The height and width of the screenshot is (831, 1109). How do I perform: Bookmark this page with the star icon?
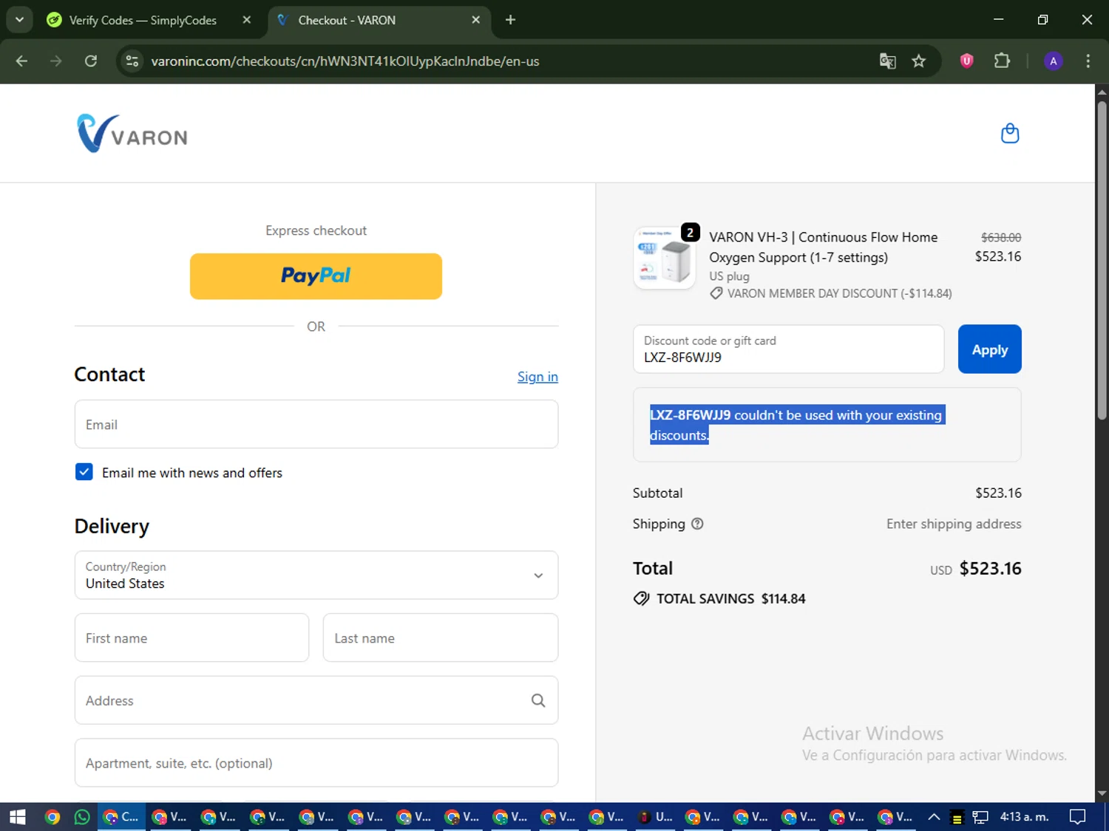pyautogui.click(x=919, y=61)
